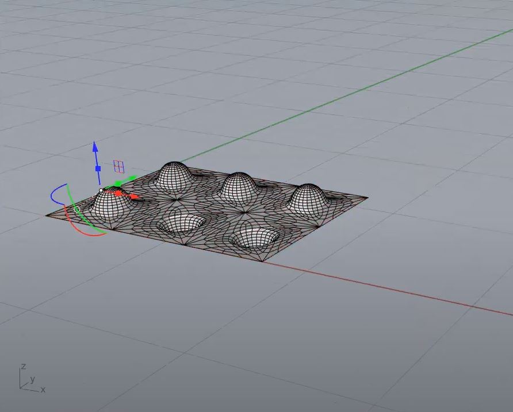Image resolution: width=513 pixels, height=412 pixels.
Task: Click the red square X-scale gumball handle
Action: [118, 193]
